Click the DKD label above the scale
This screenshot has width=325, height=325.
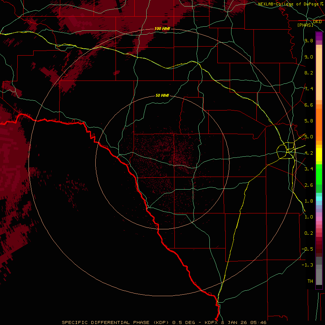tap(317, 22)
